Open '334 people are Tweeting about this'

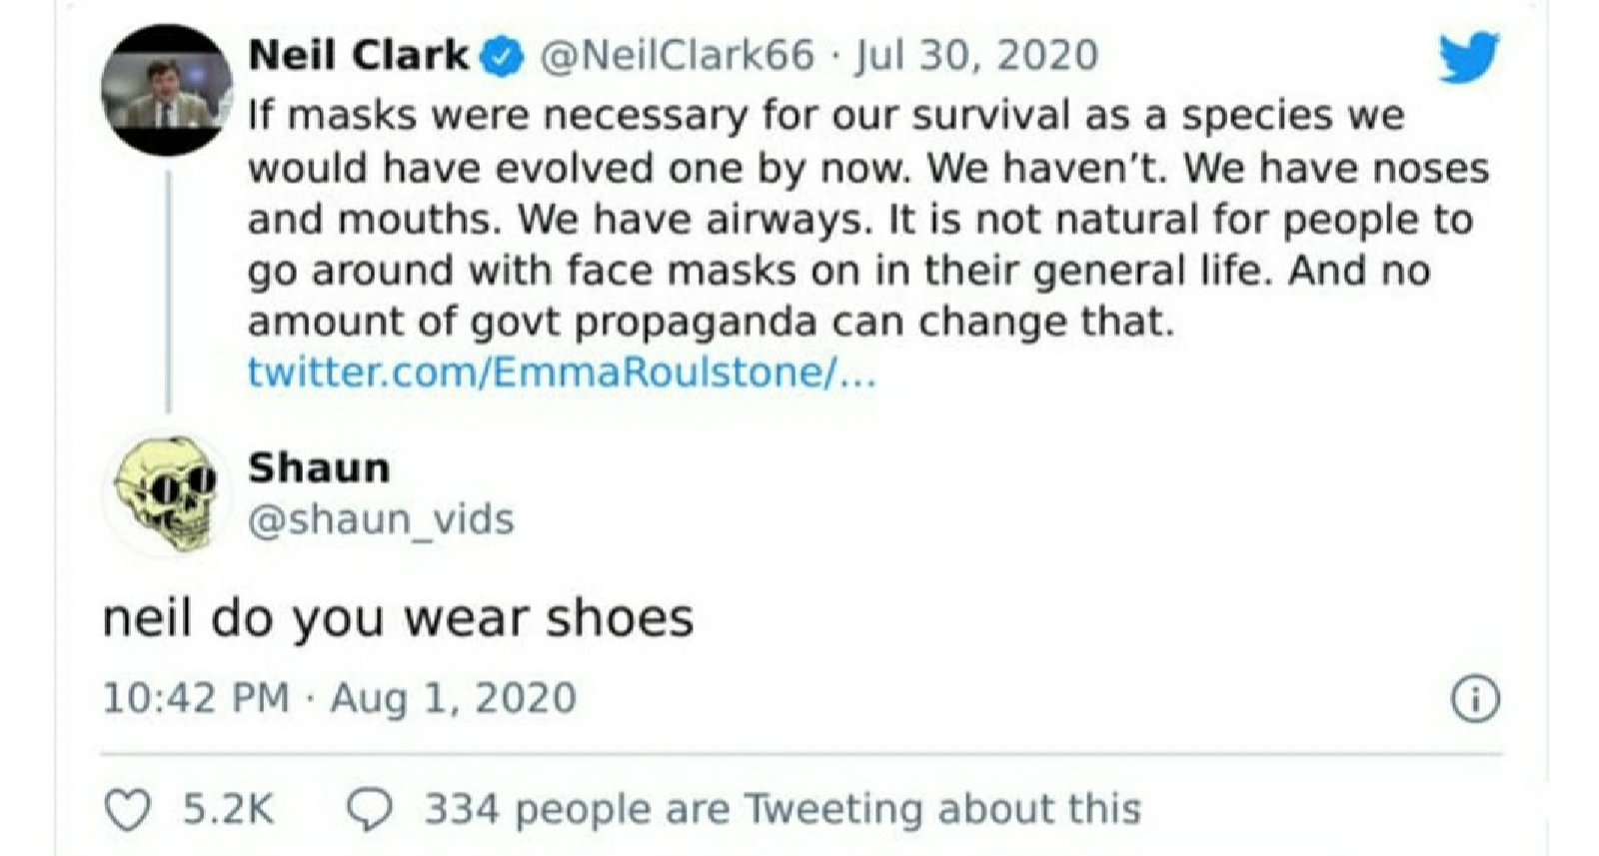(783, 809)
